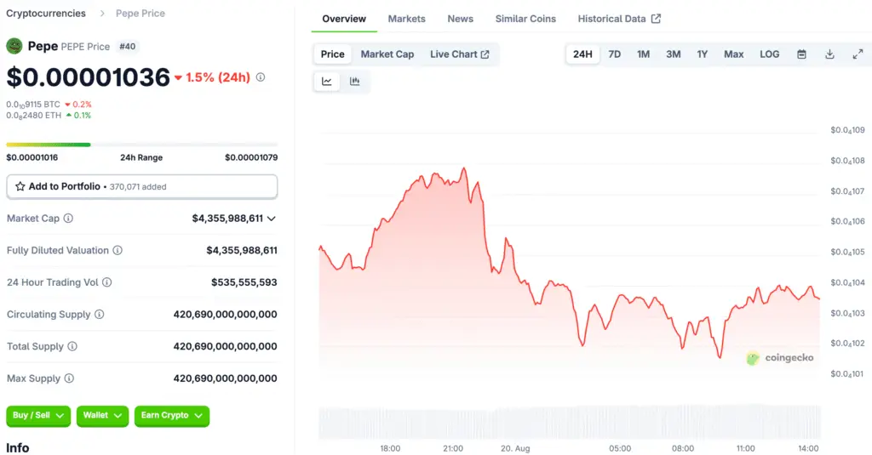Open the Similar Coins tab
Viewport: 872px width, 455px height.
click(x=525, y=19)
